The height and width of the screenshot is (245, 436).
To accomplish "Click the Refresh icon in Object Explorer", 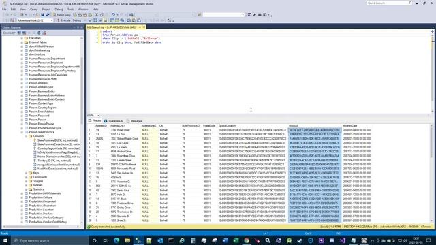I will 39,33.
